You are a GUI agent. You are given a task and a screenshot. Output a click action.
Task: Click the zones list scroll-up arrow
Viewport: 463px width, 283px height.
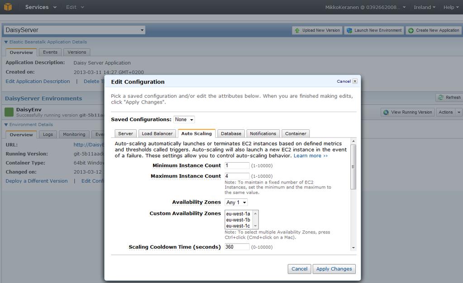[256, 213]
